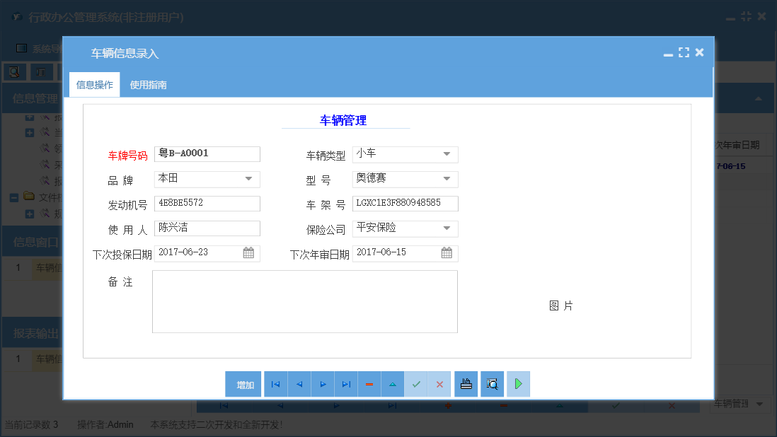Go to the previous record arrow icon
The height and width of the screenshot is (437, 777).
pos(299,384)
